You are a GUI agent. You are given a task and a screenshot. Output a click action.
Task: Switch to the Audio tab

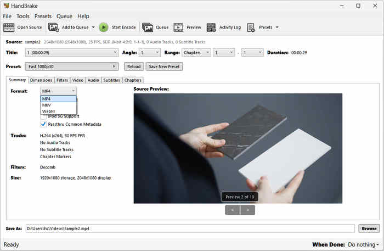[93, 80]
